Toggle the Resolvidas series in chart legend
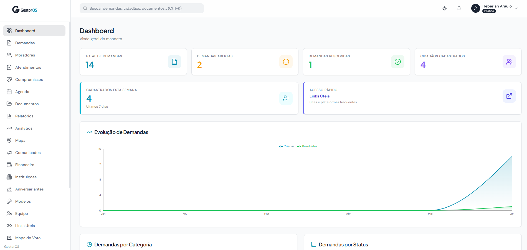 [x=307, y=146]
